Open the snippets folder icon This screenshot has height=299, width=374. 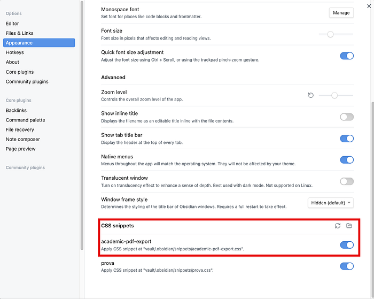click(x=349, y=226)
